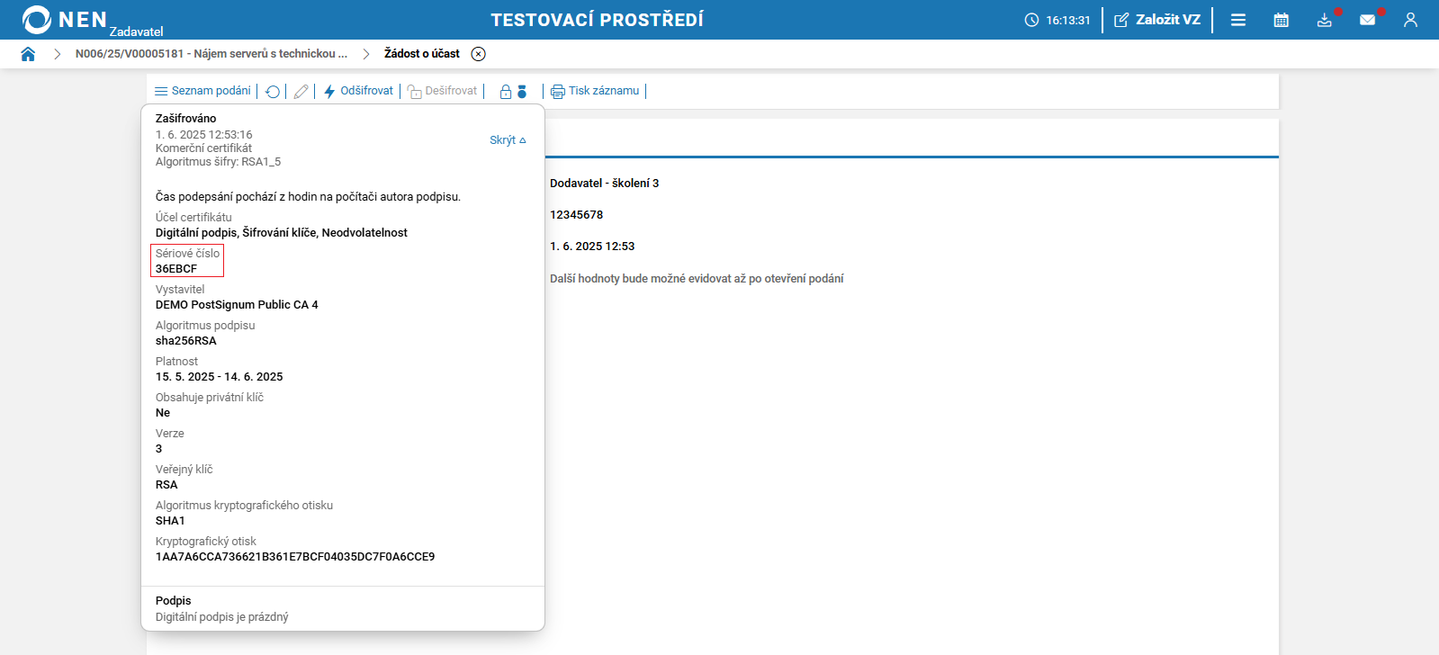Open the user profile icon

pyautogui.click(x=1410, y=20)
